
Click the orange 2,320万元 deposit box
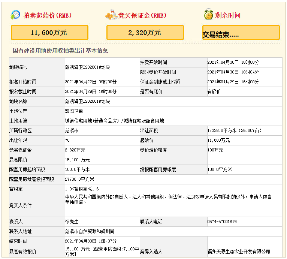click(x=145, y=33)
